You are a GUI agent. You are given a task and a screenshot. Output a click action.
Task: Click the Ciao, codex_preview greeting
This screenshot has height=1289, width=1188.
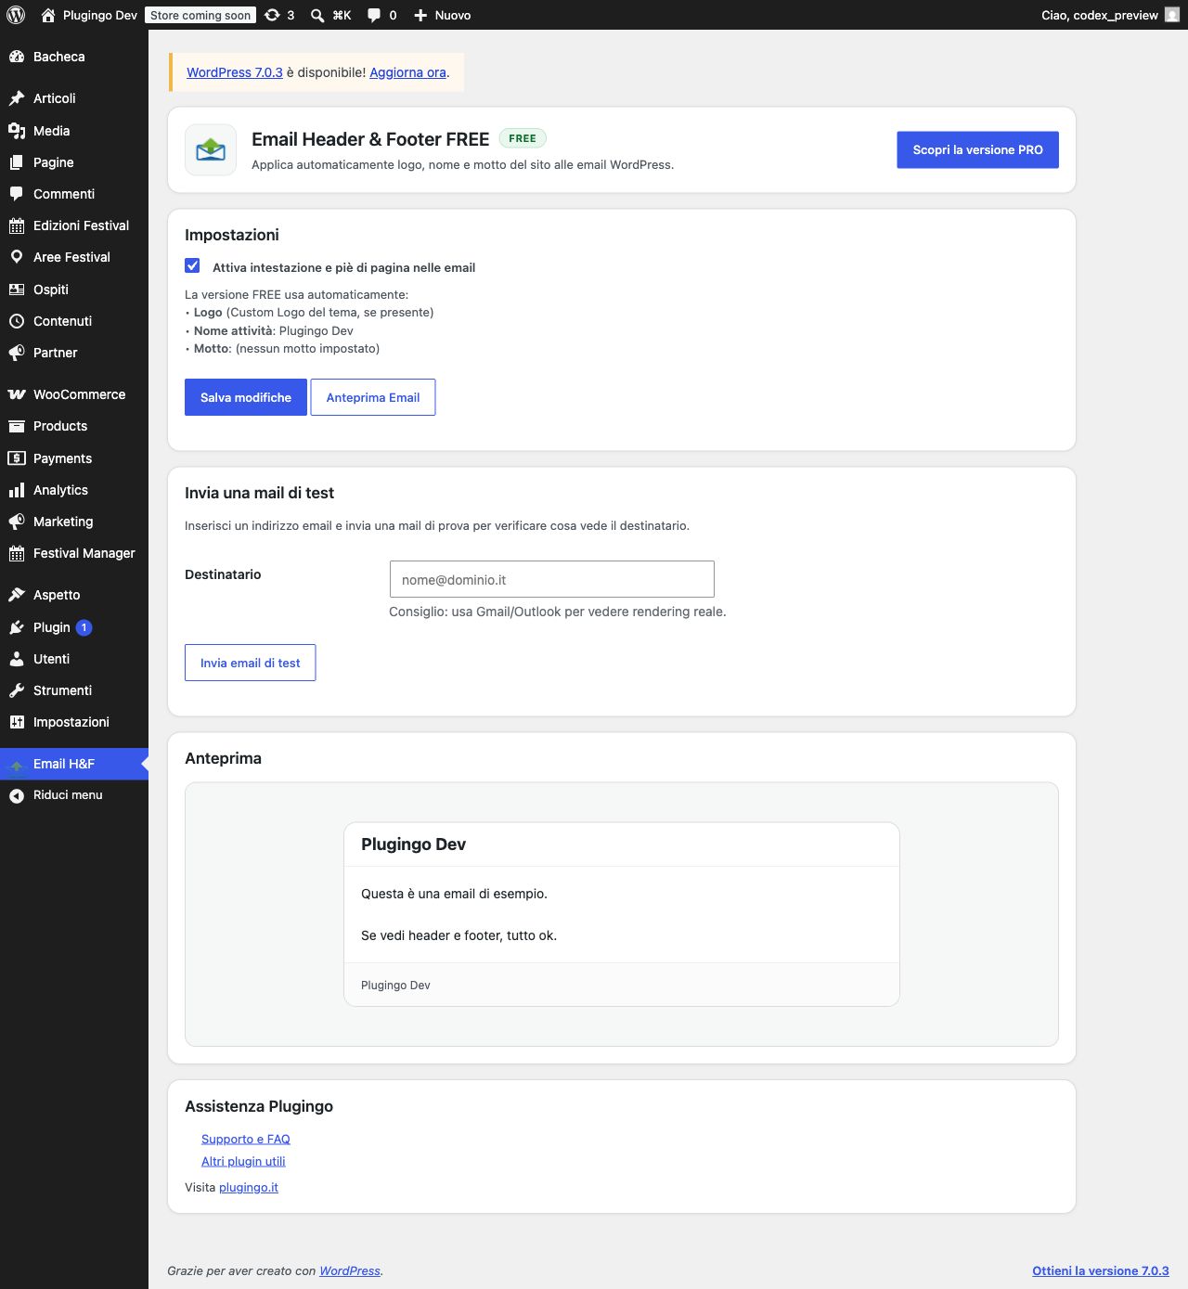1100,15
